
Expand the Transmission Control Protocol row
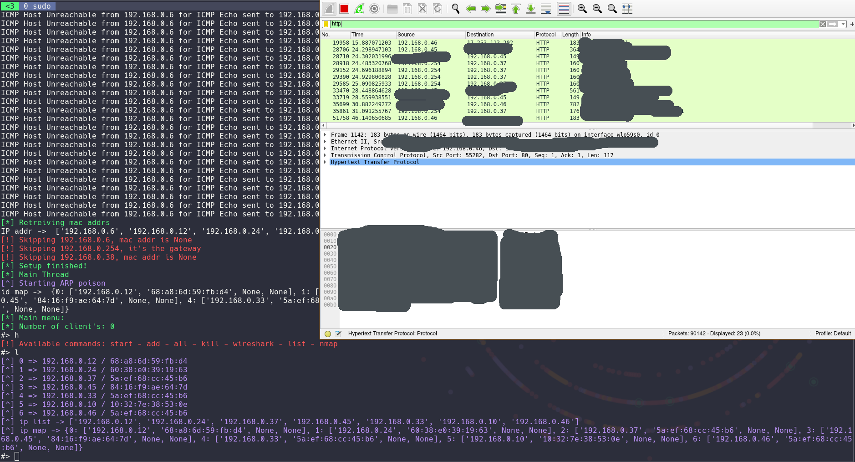point(325,155)
